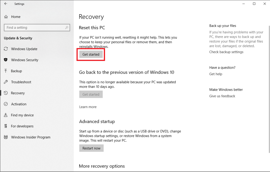Open the Learn more link
Image resolution: width=270 pixels, height=172 pixels.
point(88,107)
